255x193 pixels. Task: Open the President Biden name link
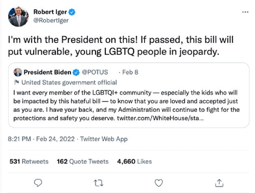47,72
